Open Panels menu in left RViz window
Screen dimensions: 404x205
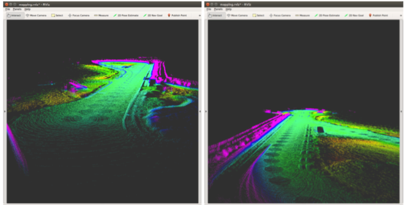(x=17, y=9)
